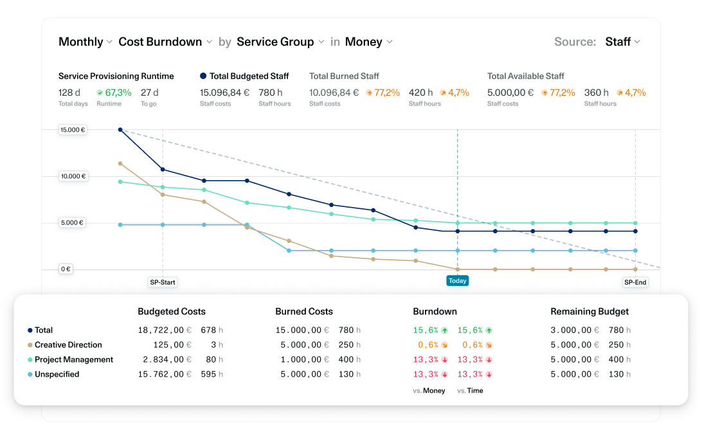
Task: Click the Unspecified legend dot
Action: tap(30, 374)
